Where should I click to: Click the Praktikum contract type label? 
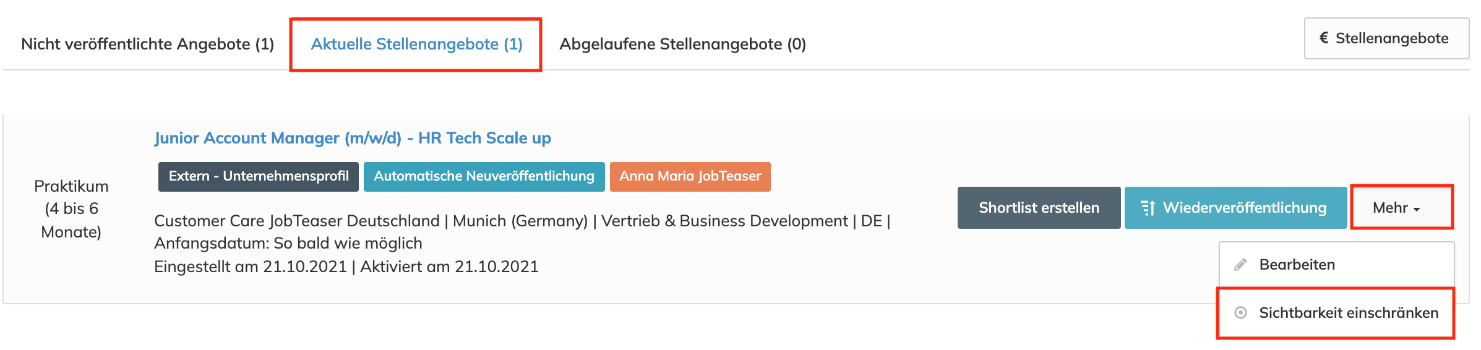(71, 186)
